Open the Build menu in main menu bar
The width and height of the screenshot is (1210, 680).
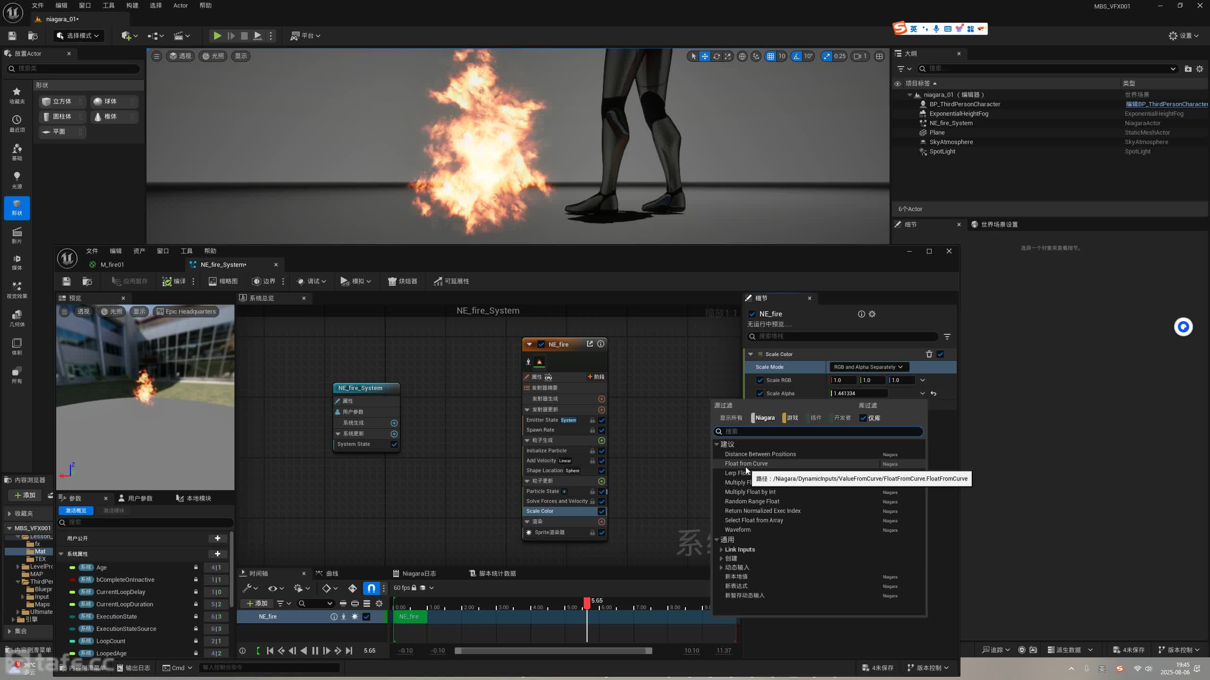click(x=132, y=6)
